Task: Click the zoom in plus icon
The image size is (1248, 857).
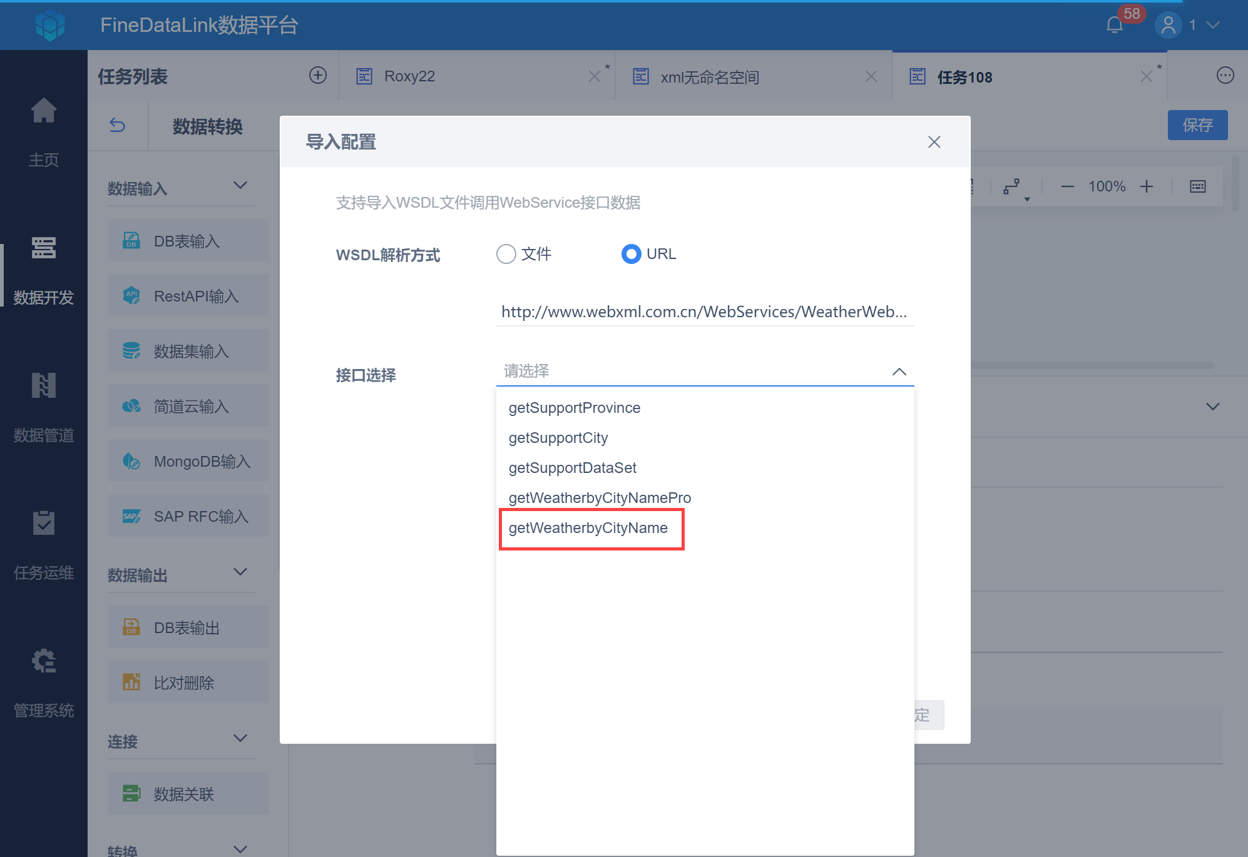Action: 1147,186
